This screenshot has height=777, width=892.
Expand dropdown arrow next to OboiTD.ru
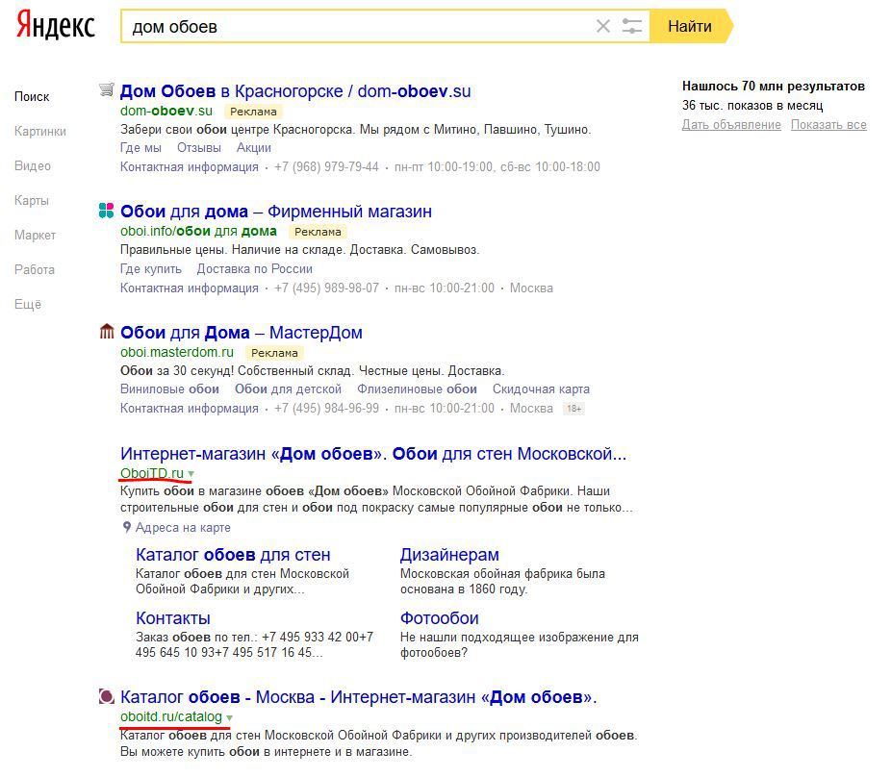(191, 474)
